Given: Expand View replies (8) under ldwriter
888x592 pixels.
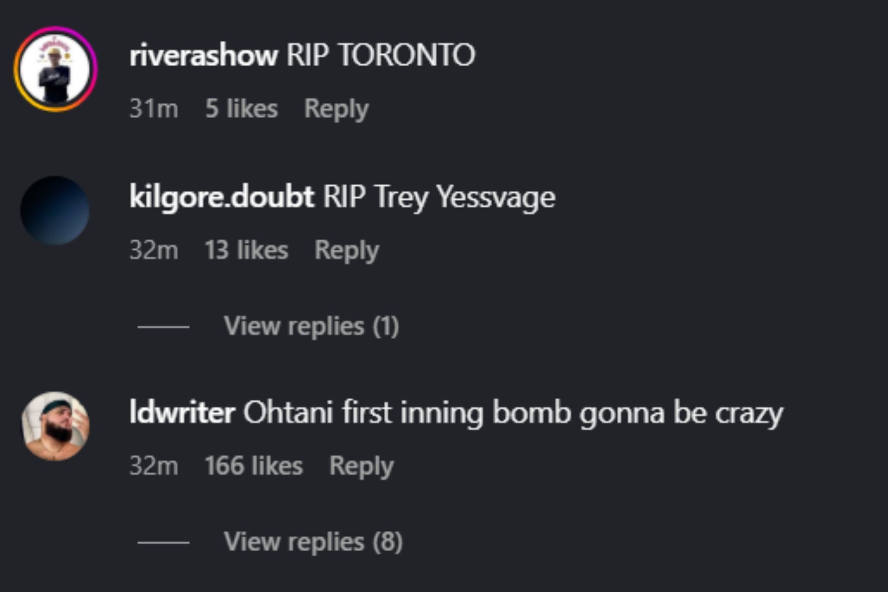Looking at the screenshot, I should pyautogui.click(x=313, y=542).
